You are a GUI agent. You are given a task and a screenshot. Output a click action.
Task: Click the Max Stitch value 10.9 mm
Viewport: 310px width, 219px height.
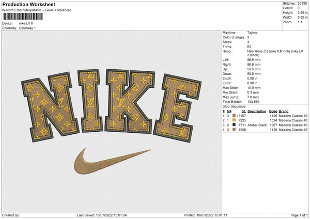tap(254, 88)
